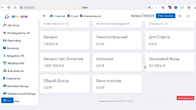Viewport: 196px width, 110px height.
Task: Open AIO Mine pickaxe icon in sidebar
Action: tap(5, 25)
